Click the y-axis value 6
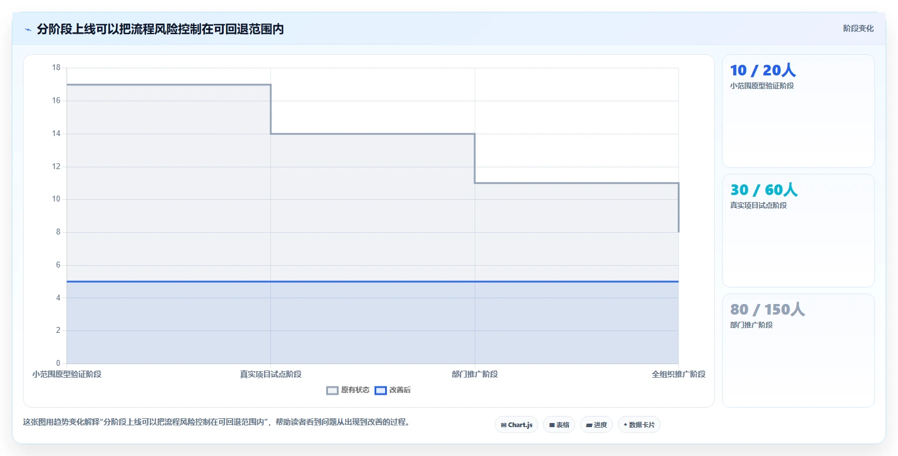This screenshot has width=898, height=456. click(x=58, y=265)
